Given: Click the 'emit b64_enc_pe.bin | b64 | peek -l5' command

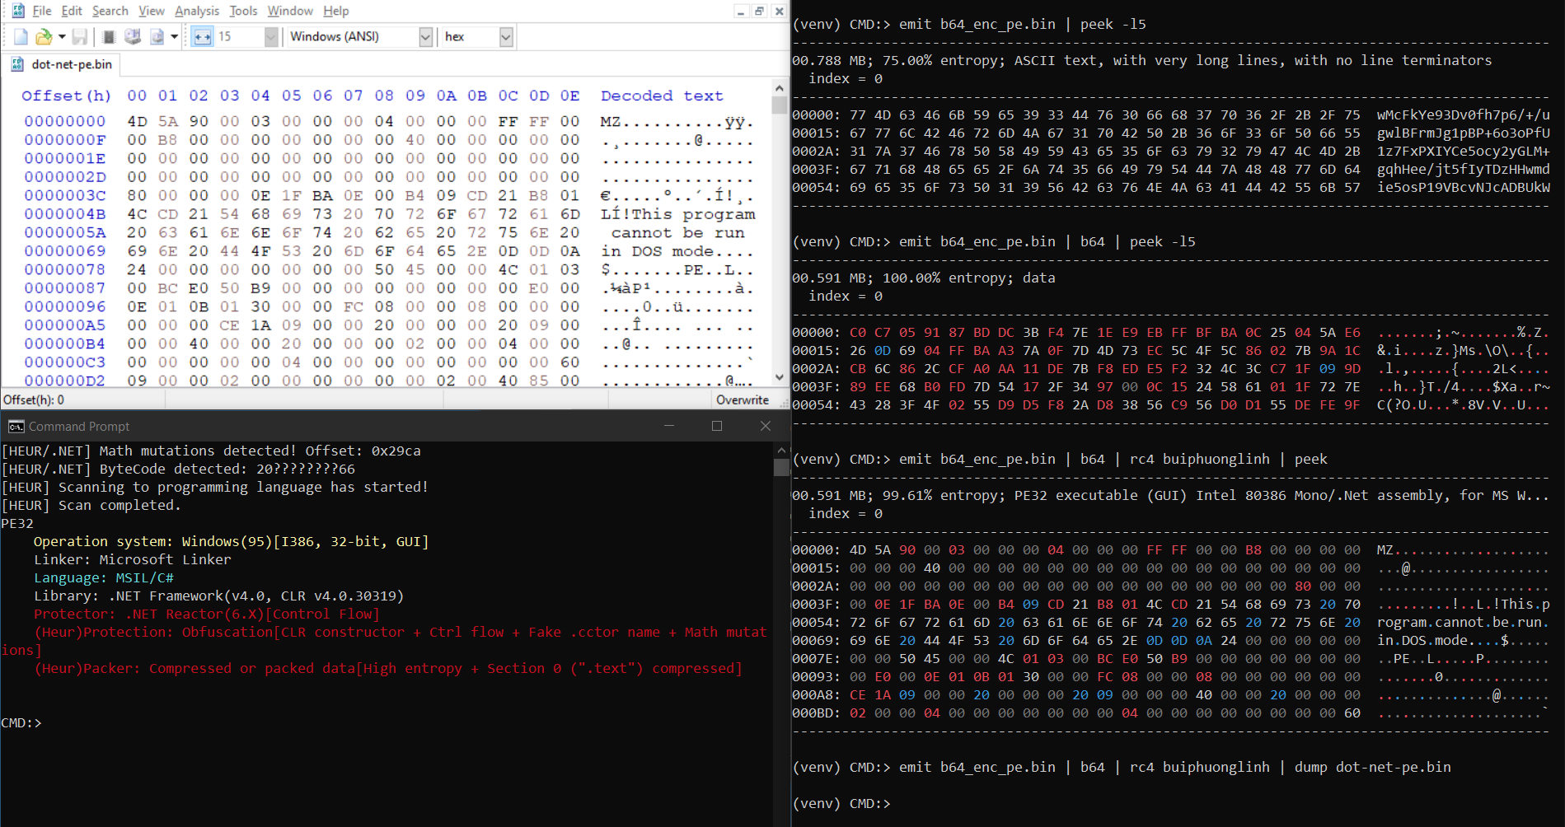Looking at the screenshot, I should (1047, 241).
